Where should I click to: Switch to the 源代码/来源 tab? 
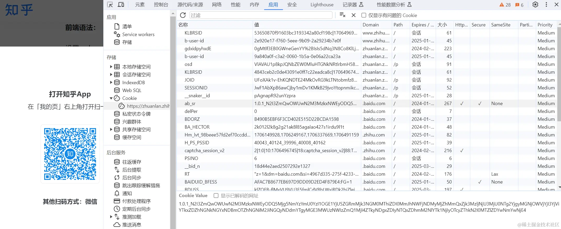click(x=190, y=5)
